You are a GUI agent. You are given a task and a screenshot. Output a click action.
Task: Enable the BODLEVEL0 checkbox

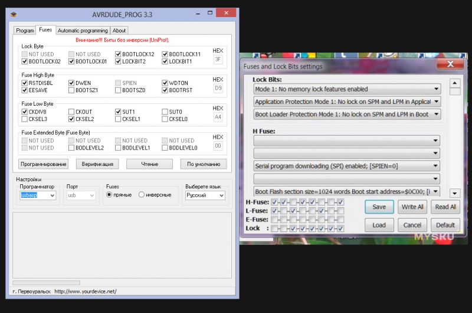(x=165, y=148)
